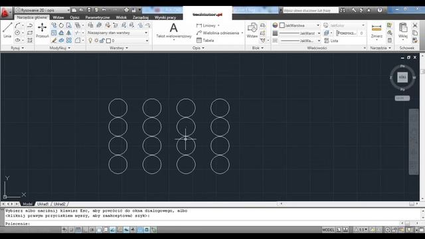Click the cut scissors icon in Schowek
The height and width of the screenshot is (239, 425).
tap(414, 25)
